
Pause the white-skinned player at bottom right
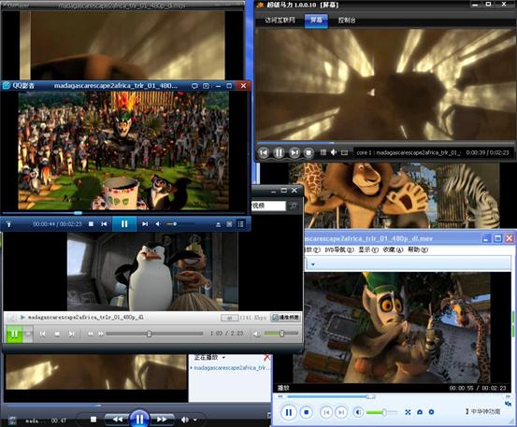(x=289, y=412)
